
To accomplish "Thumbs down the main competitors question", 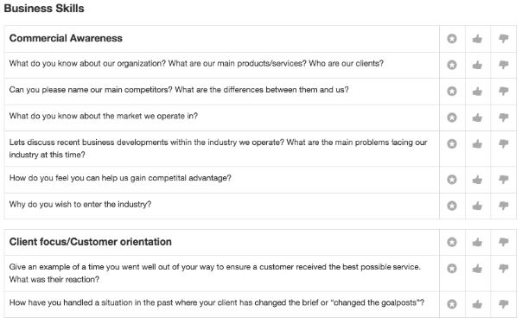I will click(503, 91).
